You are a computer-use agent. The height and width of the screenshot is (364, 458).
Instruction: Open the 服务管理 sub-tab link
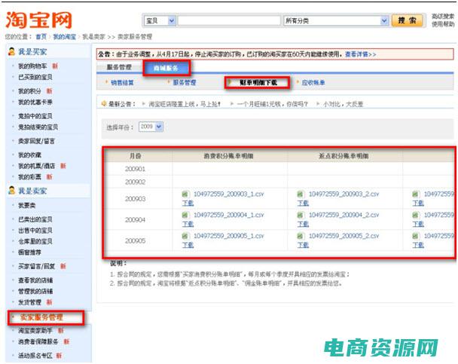185,83
